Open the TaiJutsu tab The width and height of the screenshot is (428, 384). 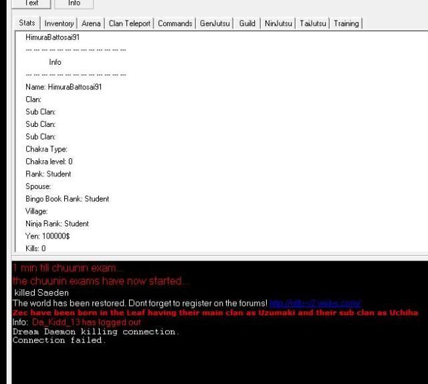click(312, 23)
